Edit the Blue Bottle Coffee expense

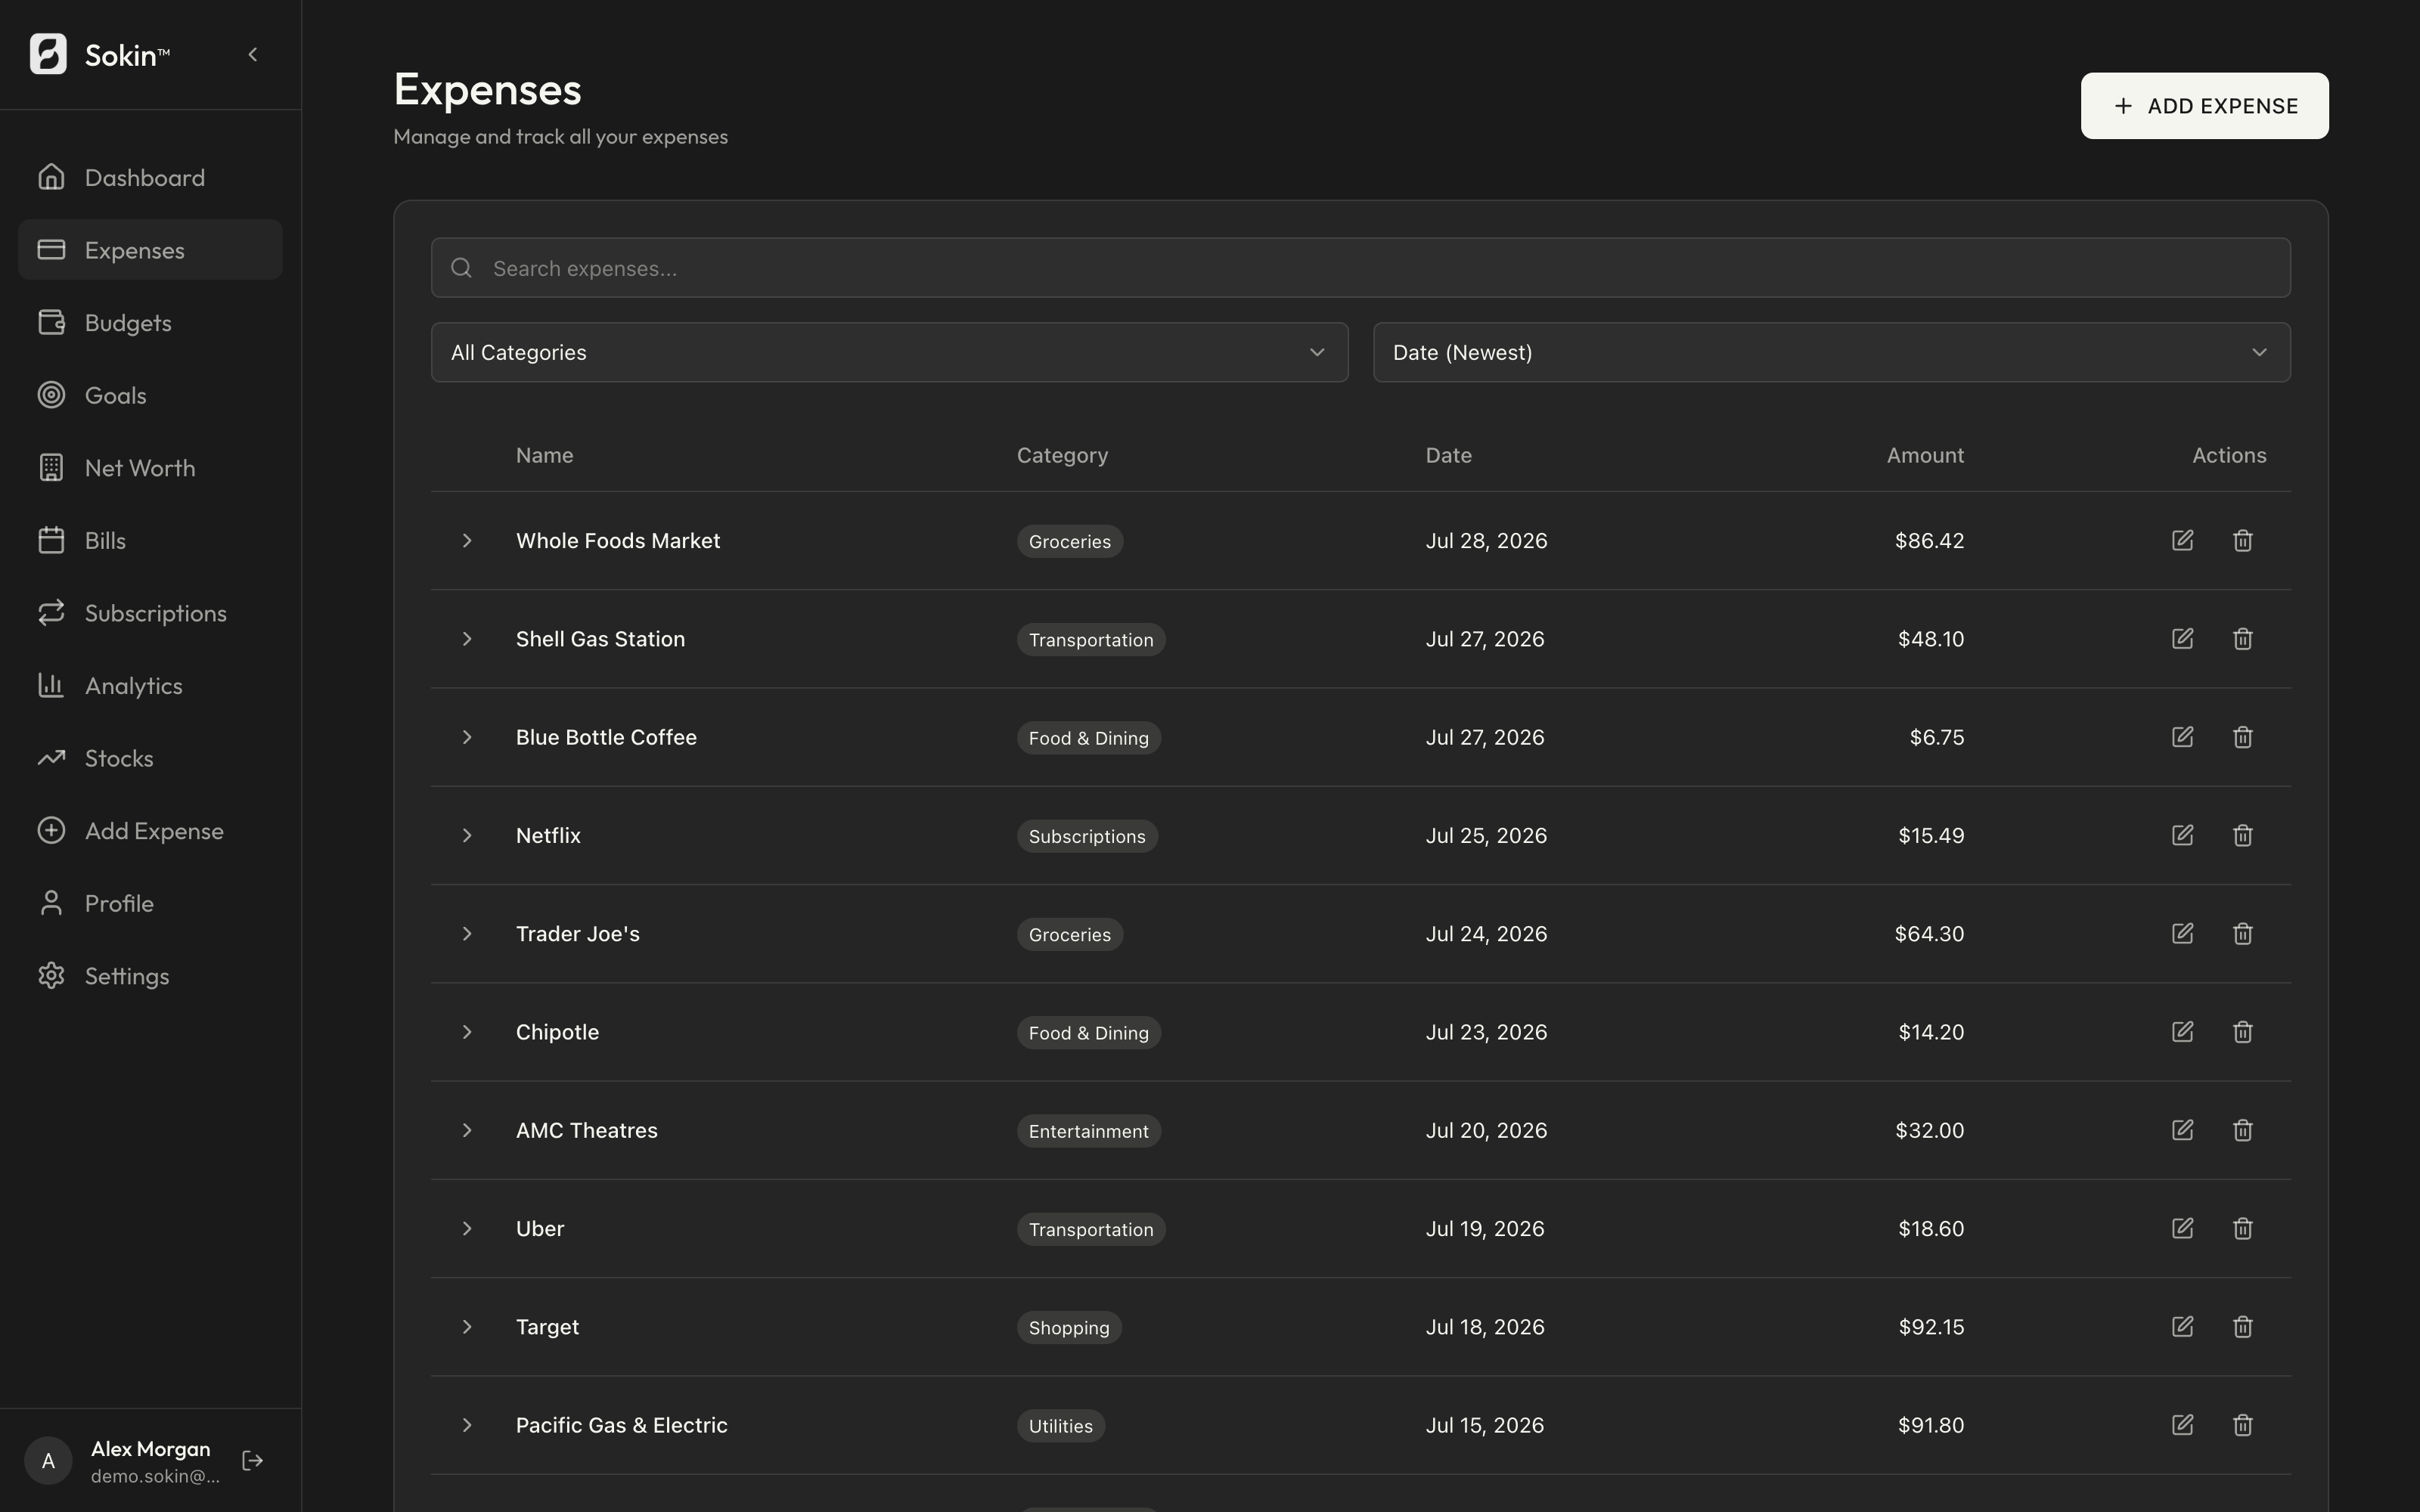2182,737
